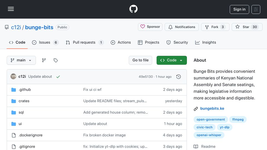Viewport: 267px width, 150px height.
Task: Click the ffmpeg topic tag
Action: (238, 119)
